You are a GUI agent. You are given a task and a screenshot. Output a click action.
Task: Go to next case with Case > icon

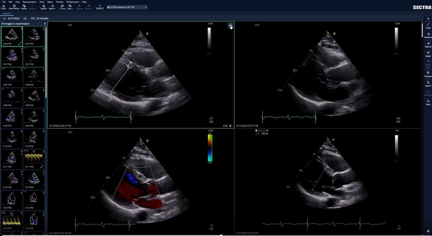point(70,7)
